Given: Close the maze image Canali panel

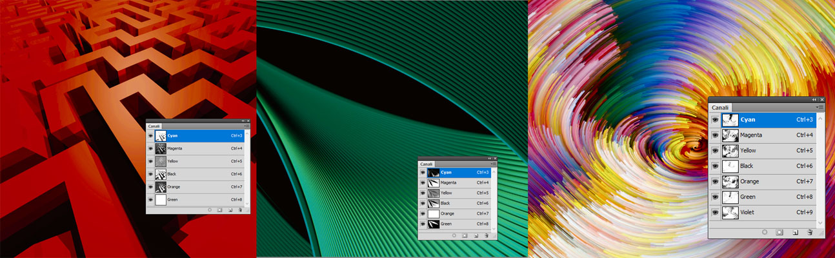Looking at the screenshot, I should click(248, 121).
